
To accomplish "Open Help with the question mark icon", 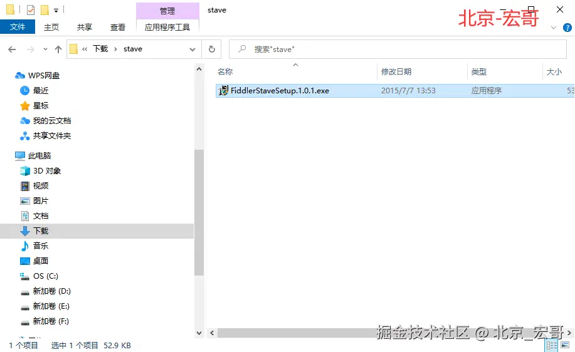I will click(x=567, y=28).
